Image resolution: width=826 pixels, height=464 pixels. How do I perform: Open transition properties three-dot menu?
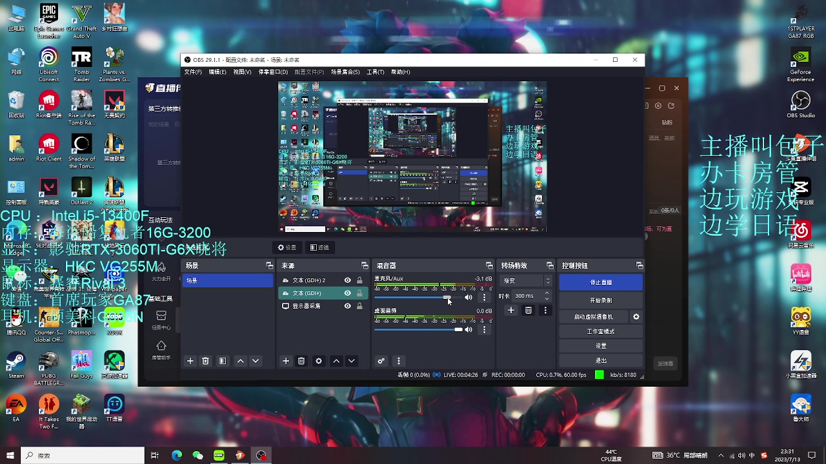pyautogui.click(x=545, y=311)
